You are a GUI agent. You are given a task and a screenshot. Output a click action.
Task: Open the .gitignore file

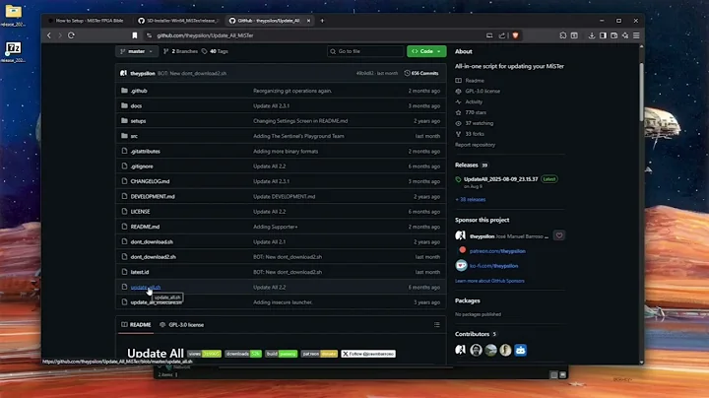[x=142, y=166]
